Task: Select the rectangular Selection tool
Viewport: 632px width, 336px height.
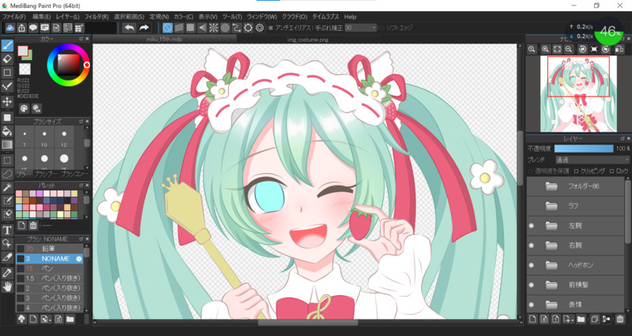Action: pyautogui.click(x=7, y=160)
